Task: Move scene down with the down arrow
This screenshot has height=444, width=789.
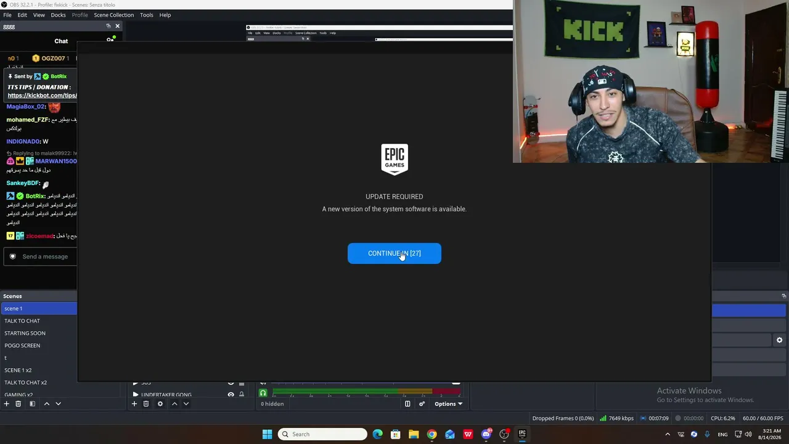Action: pos(58,404)
